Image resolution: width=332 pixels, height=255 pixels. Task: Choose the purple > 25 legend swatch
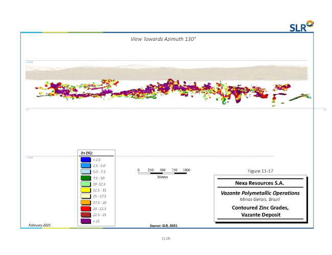point(84,221)
